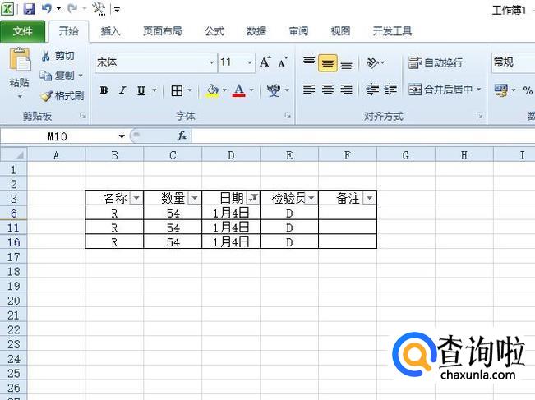Viewport: 535px width, 400px height.
Task: Click the Name Box showing M10
Action: 58,136
